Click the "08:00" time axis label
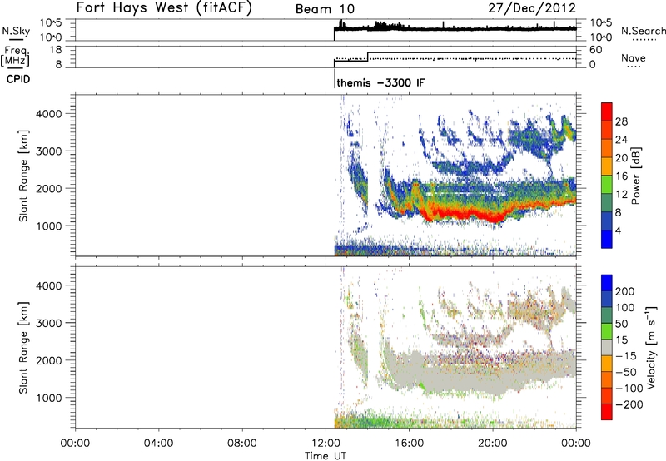Viewport: 666px width, 461px height. pos(242,444)
